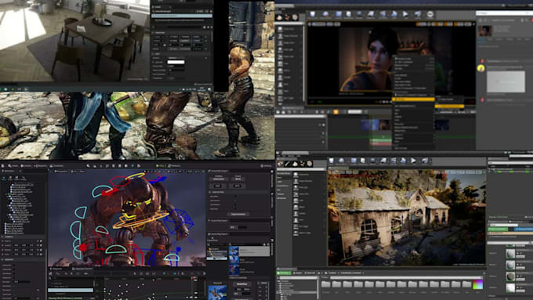
Task: Expand the top folder in the content browser tree
Action: [x=279, y=281]
